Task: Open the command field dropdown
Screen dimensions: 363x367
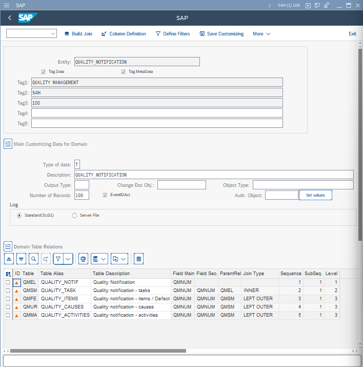Action: click(x=53, y=34)
